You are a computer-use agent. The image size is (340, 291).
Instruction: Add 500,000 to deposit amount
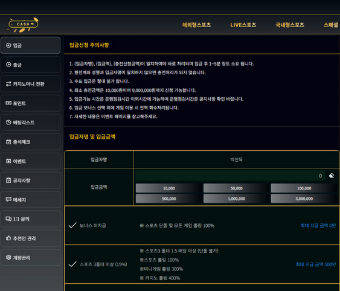point(169,199)
